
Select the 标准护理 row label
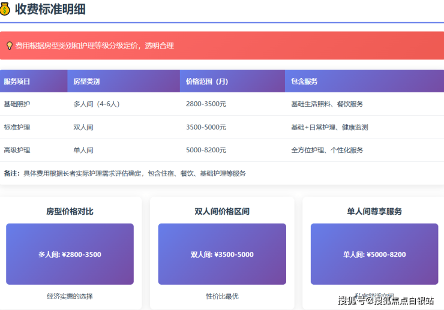17,127
